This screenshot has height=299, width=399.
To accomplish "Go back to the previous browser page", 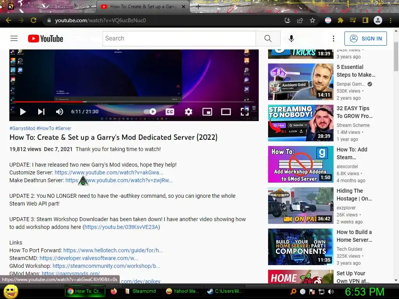I will click(x=9, y=20).
